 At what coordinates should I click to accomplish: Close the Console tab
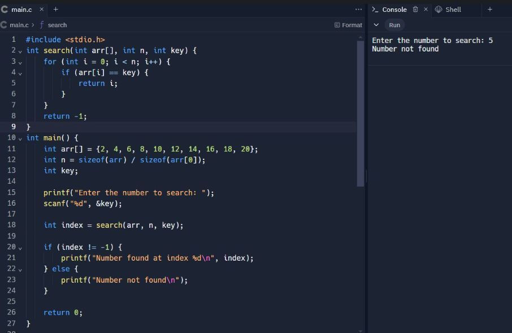pyautogui.click(x=426, y=10)
